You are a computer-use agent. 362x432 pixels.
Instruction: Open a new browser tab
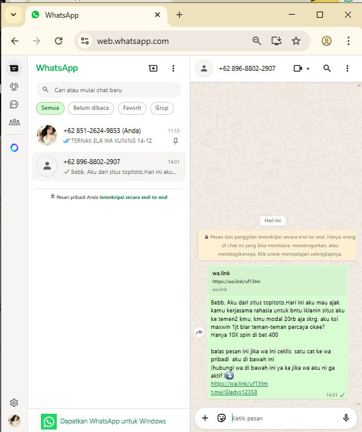(179, 15)
